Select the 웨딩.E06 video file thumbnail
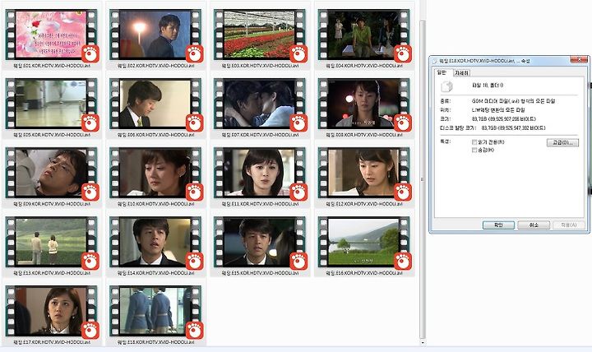592x352 pixels. (x=156, y=104)
